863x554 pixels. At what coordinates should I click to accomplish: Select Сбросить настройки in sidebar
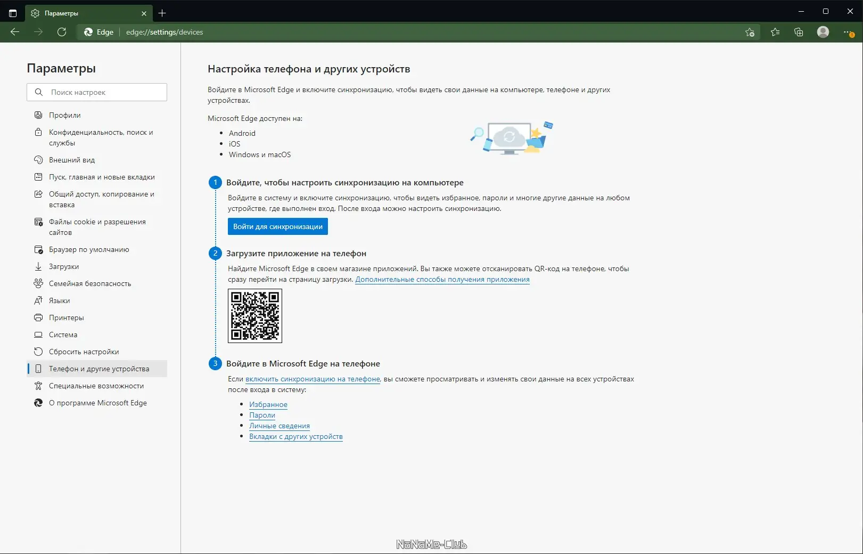97,352
